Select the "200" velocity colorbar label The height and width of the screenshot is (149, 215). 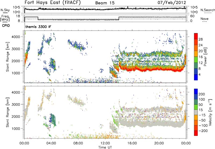202,94
